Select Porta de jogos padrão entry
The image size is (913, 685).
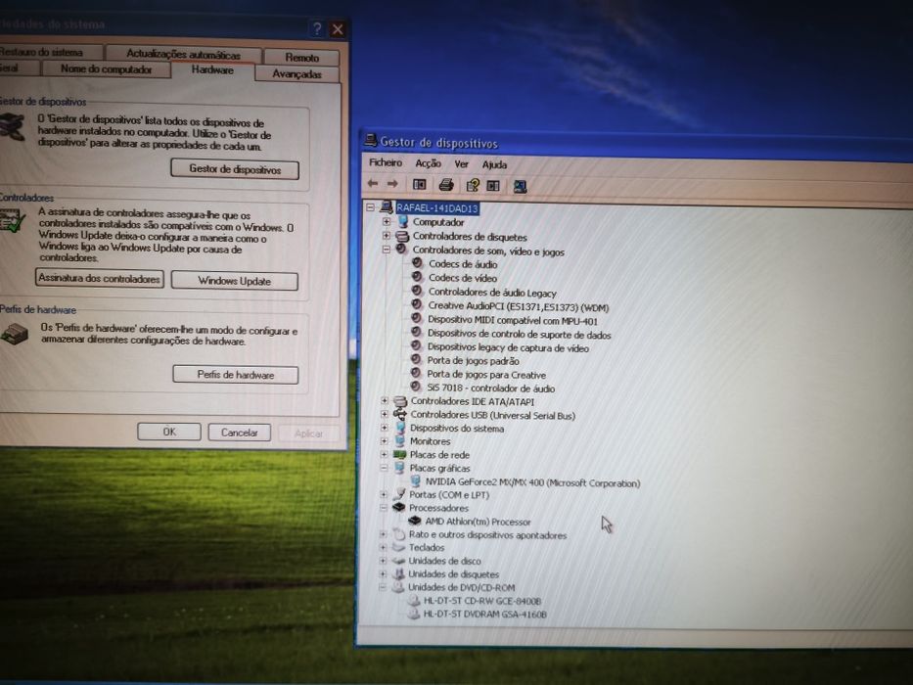coord(473,360)
